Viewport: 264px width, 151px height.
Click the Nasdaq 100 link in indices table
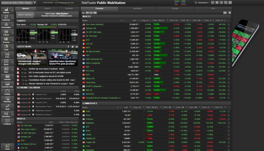pyautogui.click(x=91, y=28)
